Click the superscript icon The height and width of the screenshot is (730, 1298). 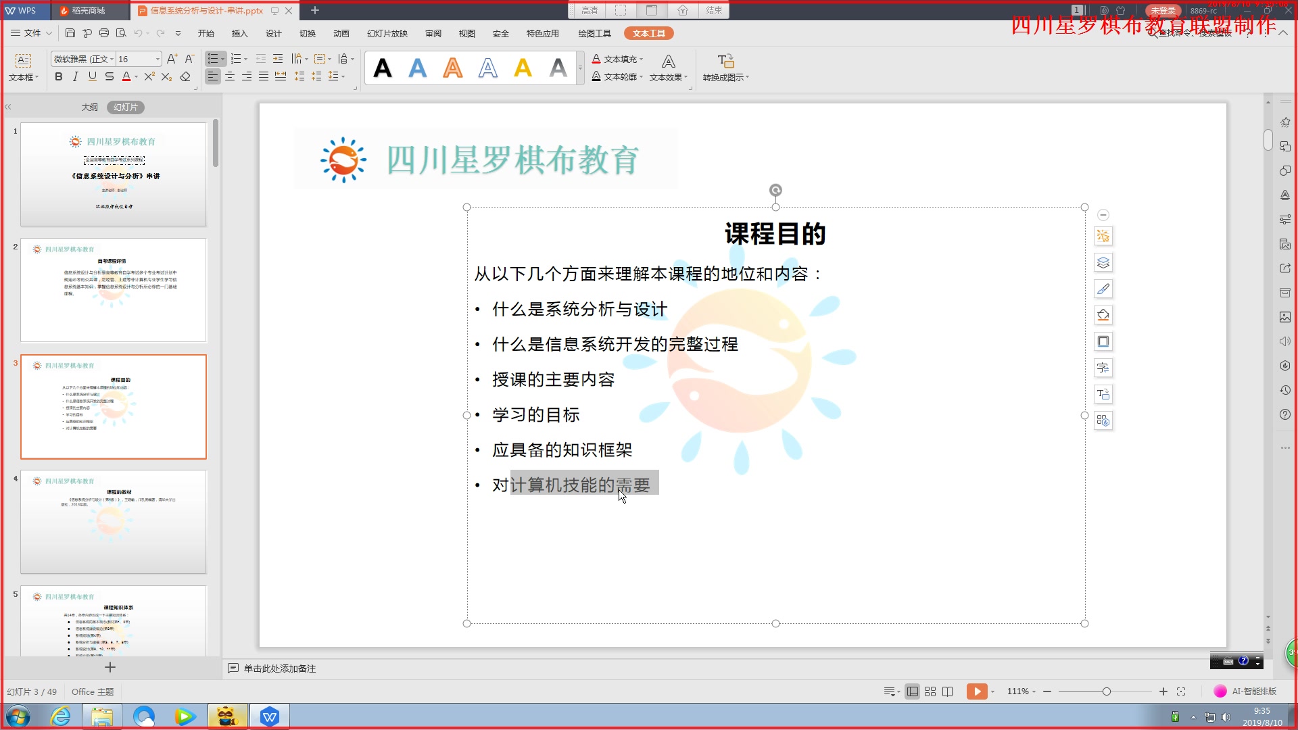coord(149,76)
